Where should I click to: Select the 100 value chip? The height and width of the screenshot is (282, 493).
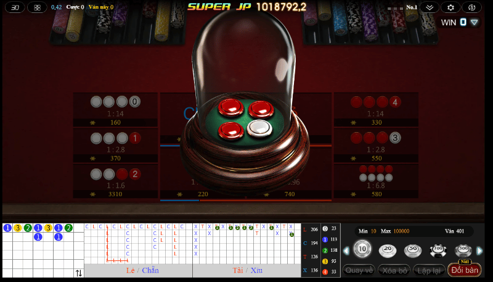438,251
